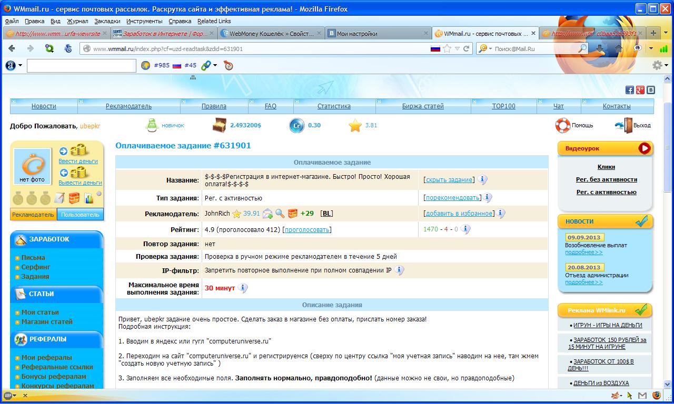Click the Facebook share icon

pos(629,90)
